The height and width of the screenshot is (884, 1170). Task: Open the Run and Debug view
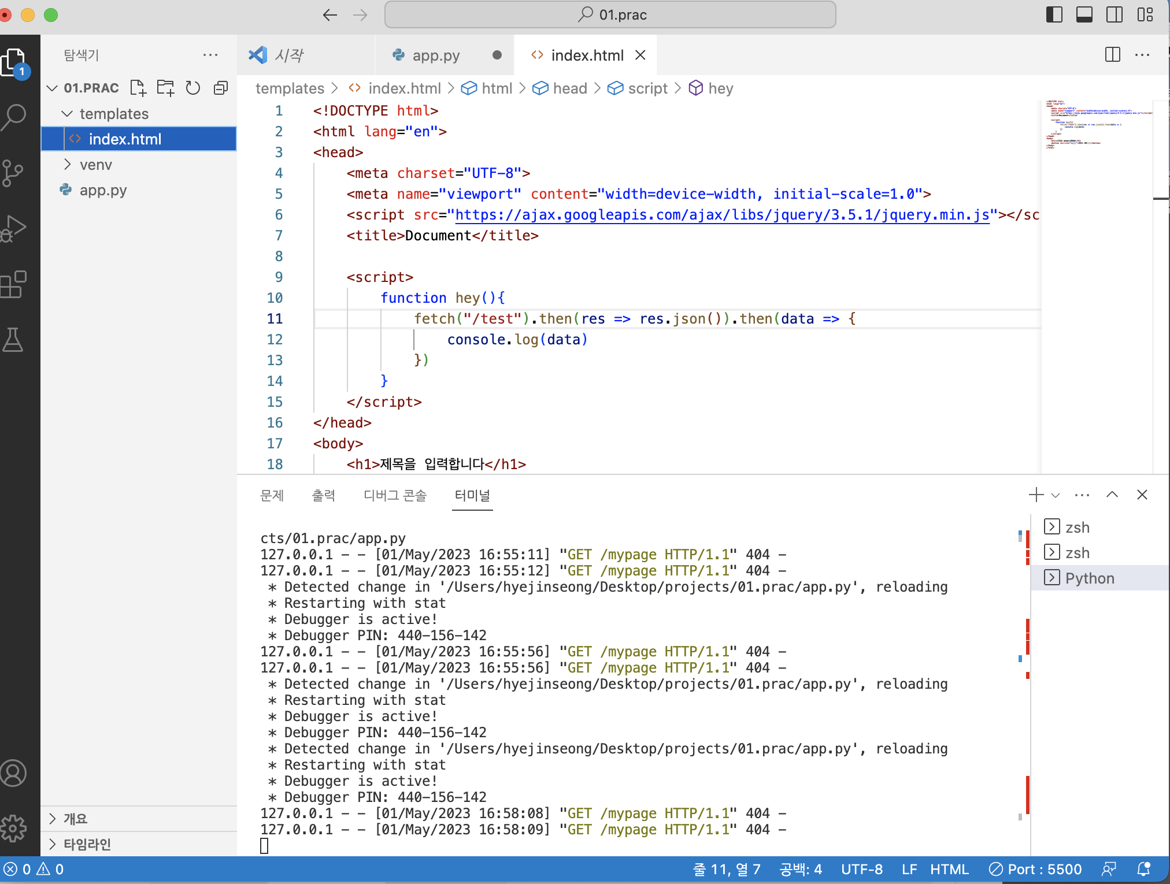tap(14, 228)
